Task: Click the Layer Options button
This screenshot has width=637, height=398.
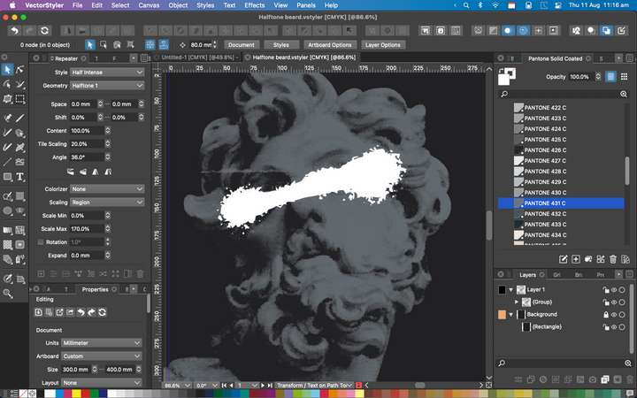Action: click(382, 44)
